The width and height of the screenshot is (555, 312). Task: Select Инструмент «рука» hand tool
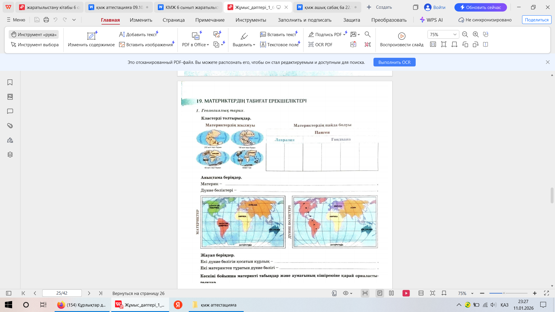point(34,34)
